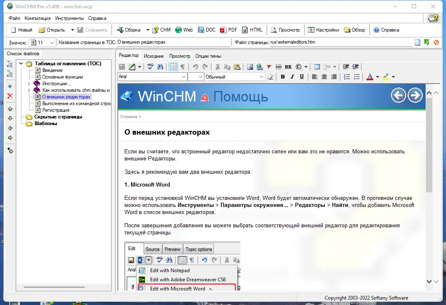
Task: Insert bookmark with the red flag icon
Action: point(269,67)
